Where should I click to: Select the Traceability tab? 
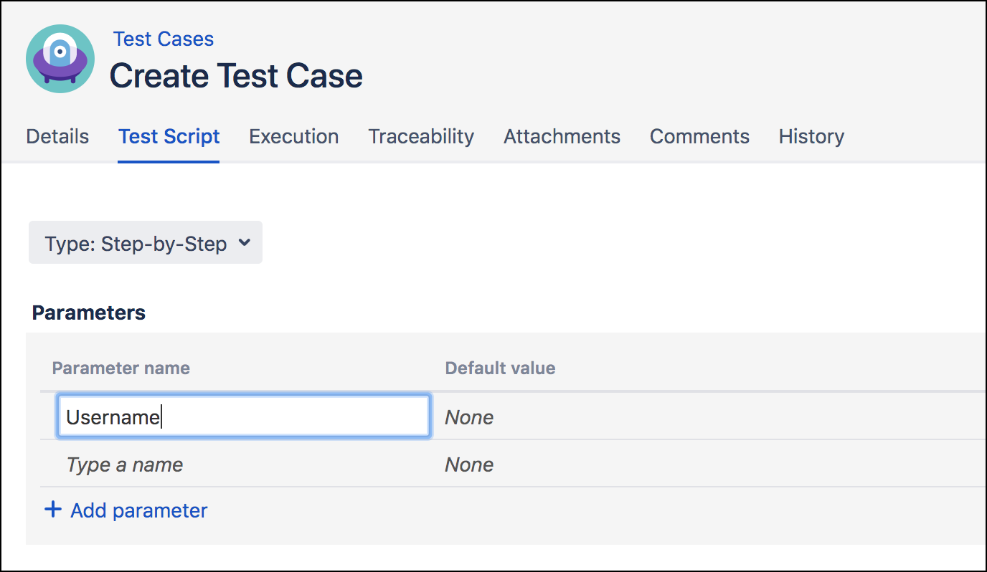tap(421, 136)
